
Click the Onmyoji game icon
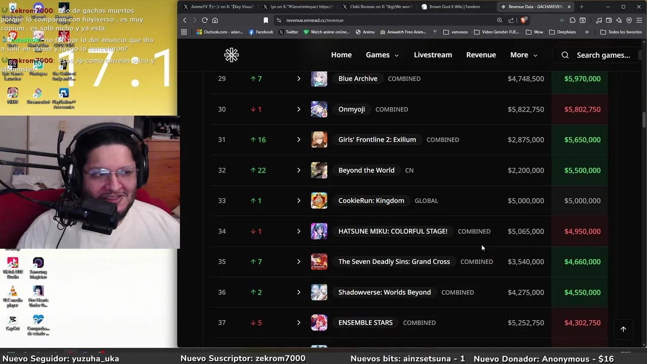pos(319,109)
